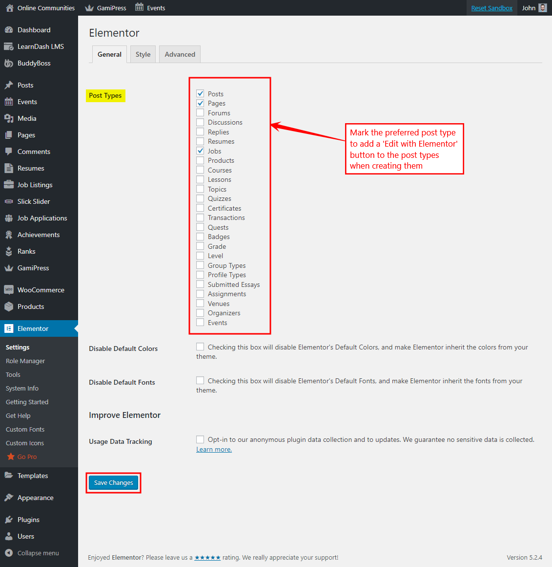Open the Learn more link
The width and height of the screenshot is (552, 567).
point(213,449)
